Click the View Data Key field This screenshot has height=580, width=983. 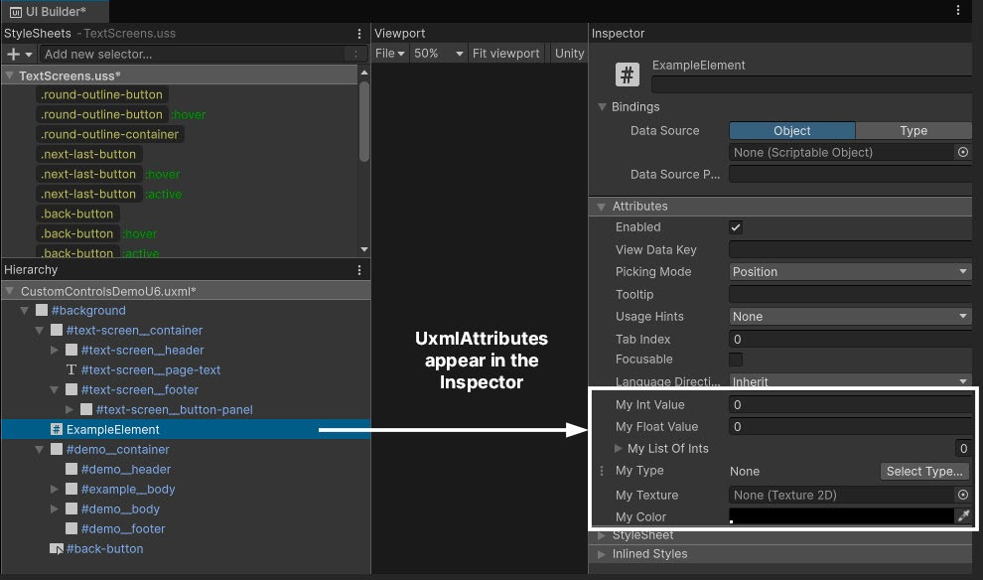click(850, 249)
